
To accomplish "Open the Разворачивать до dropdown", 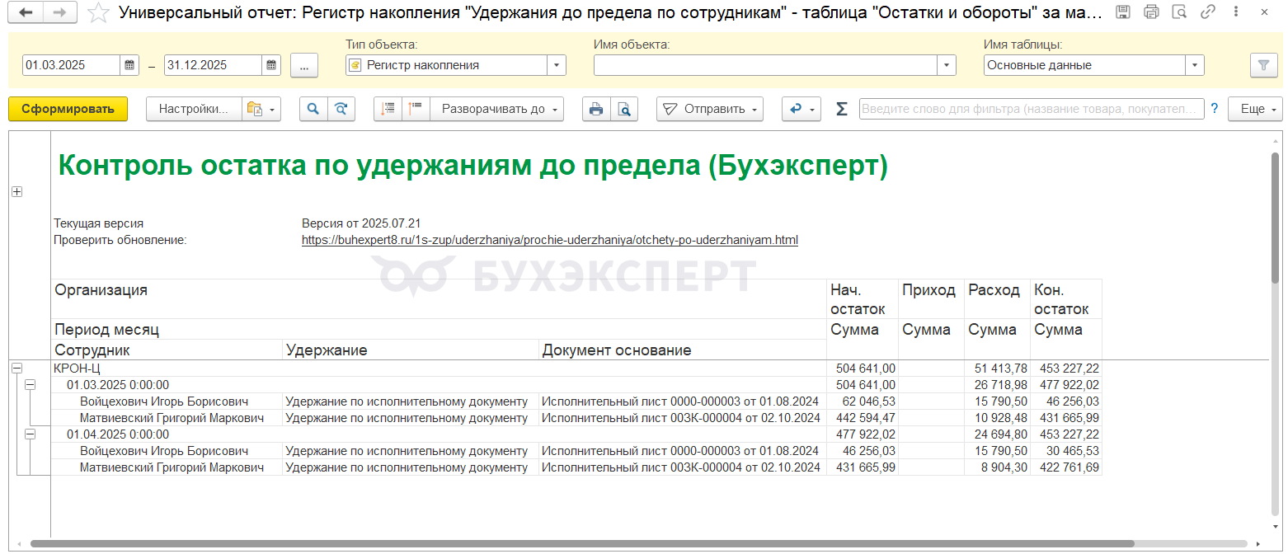I will coord(497,109).
